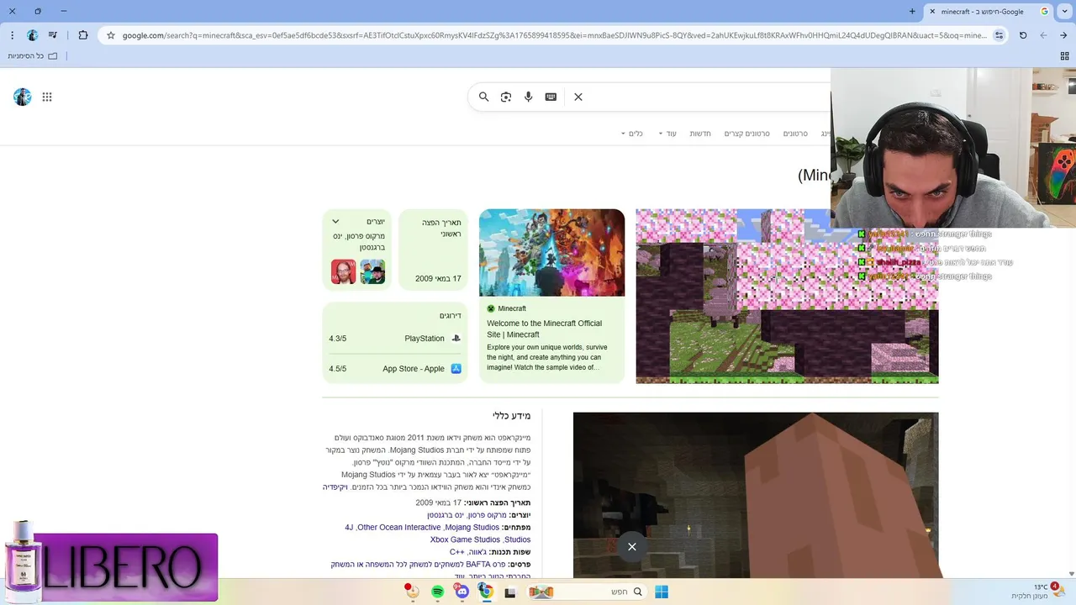Expand the creators (יוצרים) card chevron

pyautogui.click(x=335, y=222)
